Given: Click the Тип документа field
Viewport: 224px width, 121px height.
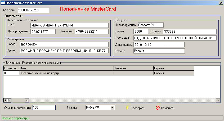Looking at the screenshot, I should 151,25.
